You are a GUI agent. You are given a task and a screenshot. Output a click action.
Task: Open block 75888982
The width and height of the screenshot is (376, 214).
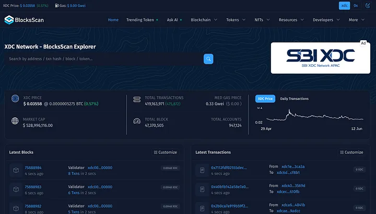(33, 206)
